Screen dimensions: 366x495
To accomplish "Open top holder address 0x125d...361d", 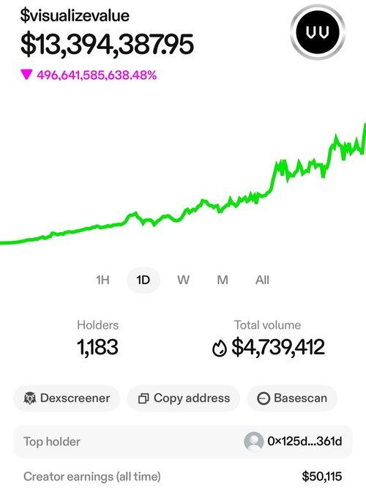I will pyautogui.click(x=305, y=442).
